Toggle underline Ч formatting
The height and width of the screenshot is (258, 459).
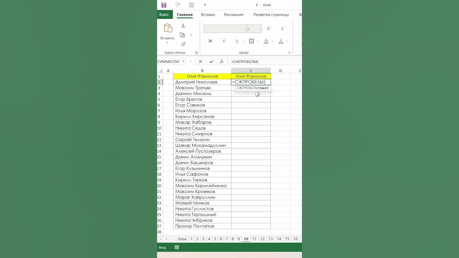[237, 41]
